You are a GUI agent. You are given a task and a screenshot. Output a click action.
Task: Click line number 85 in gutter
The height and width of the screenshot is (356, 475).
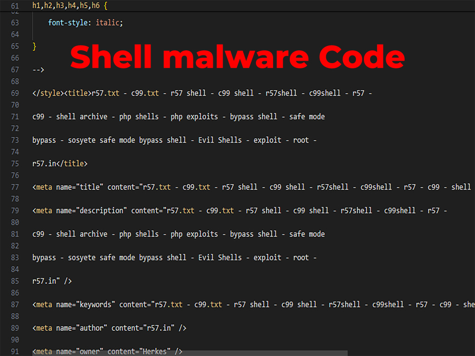click(x=15, y=281)
